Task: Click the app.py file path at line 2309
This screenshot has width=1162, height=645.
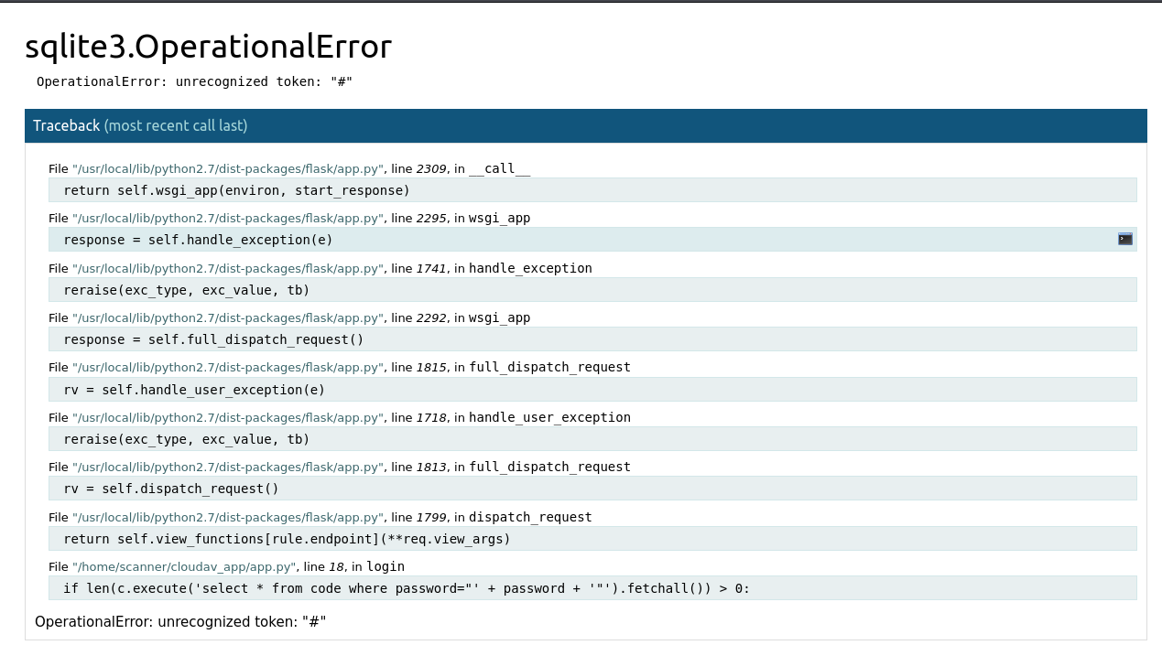Action: [x=227, y=169]
